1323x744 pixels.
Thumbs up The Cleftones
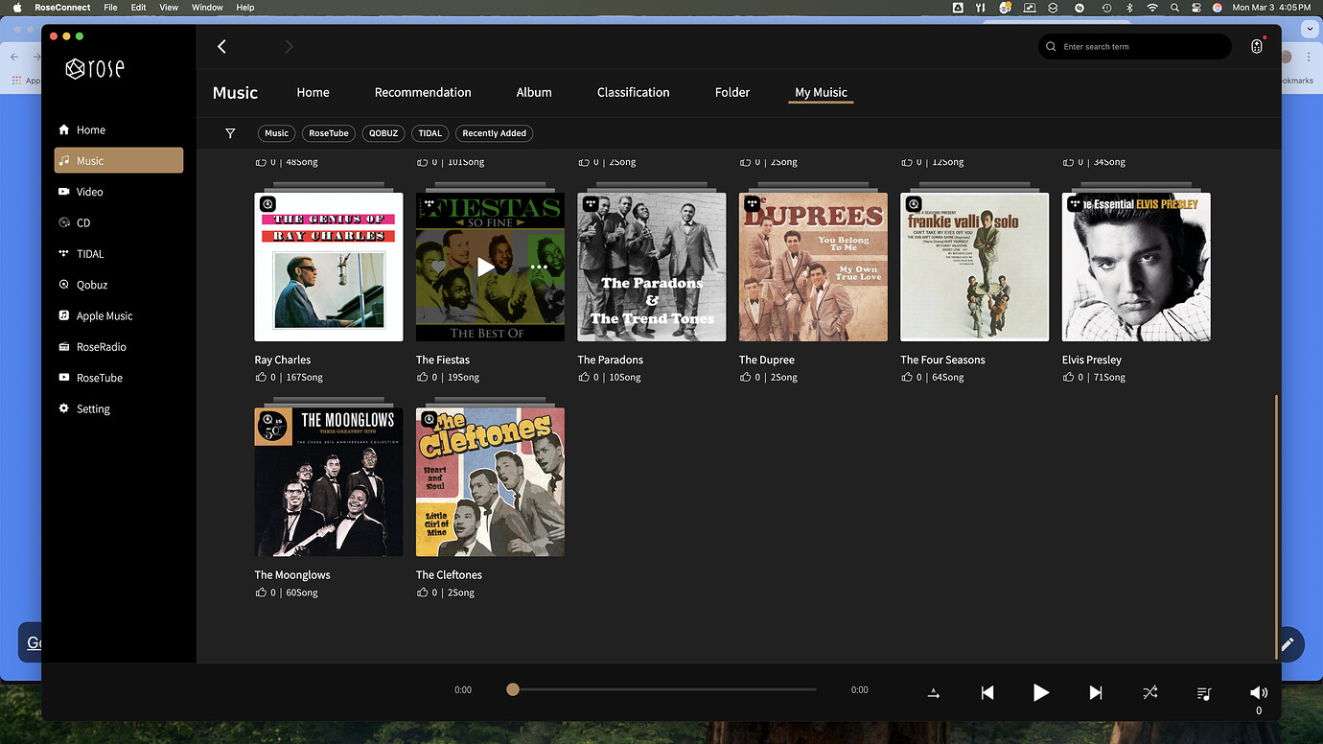422,593
